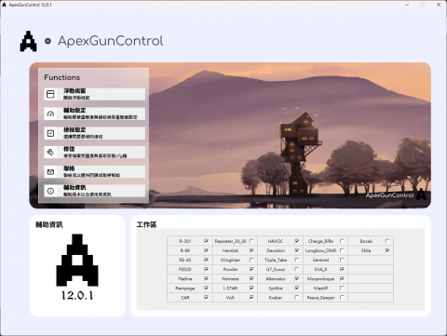Enable the WingMan checkbox
The height and width of the screenshot is (336, 447).
click(251, 260)
